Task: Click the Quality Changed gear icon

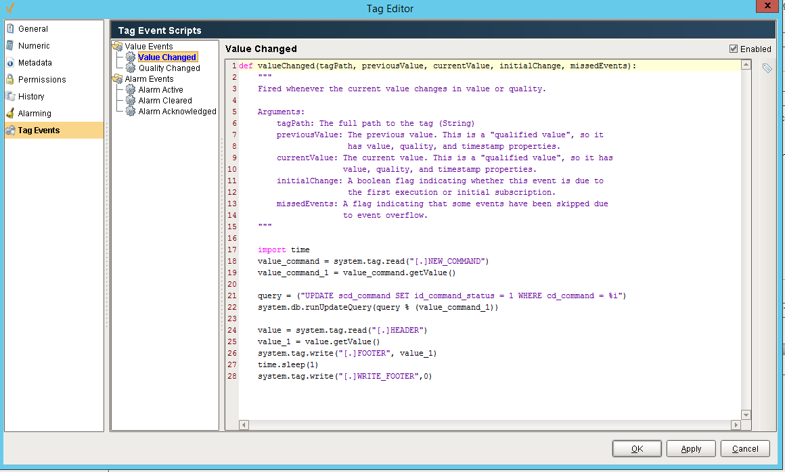Action: 131,68
